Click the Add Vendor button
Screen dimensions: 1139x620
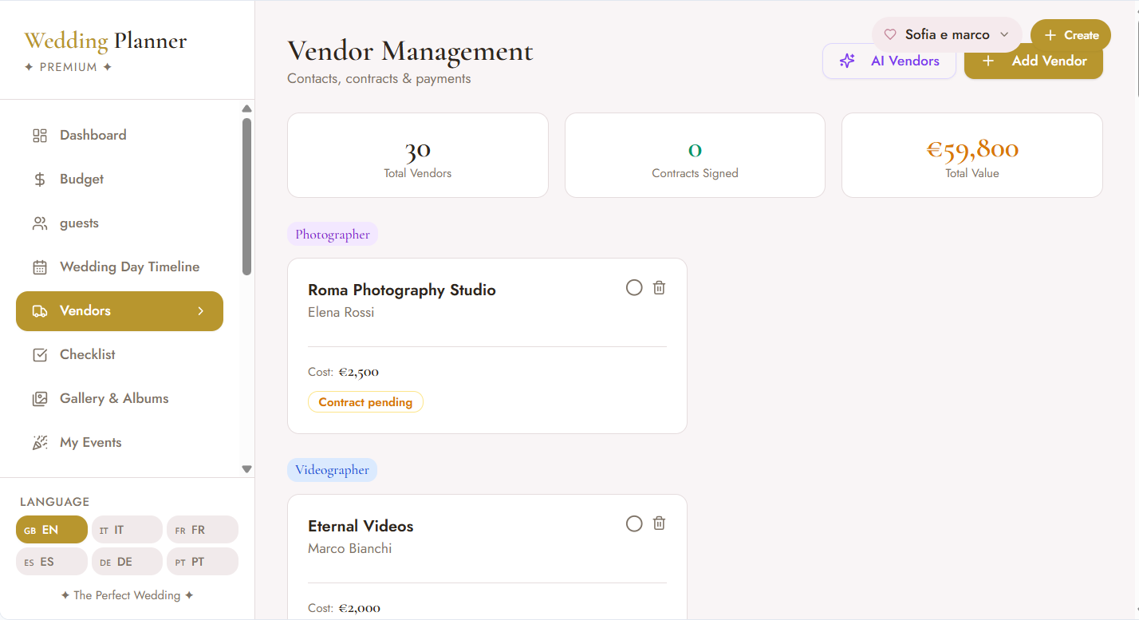[1034, 61]
